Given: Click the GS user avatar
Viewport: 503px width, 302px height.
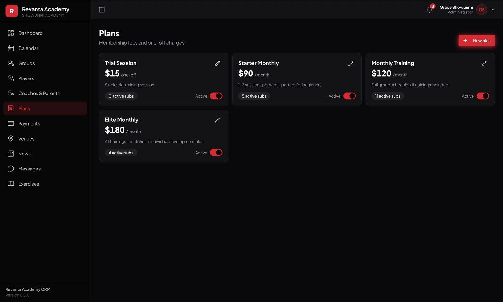Looking at the screenshot, I should [x=482, y=10].
